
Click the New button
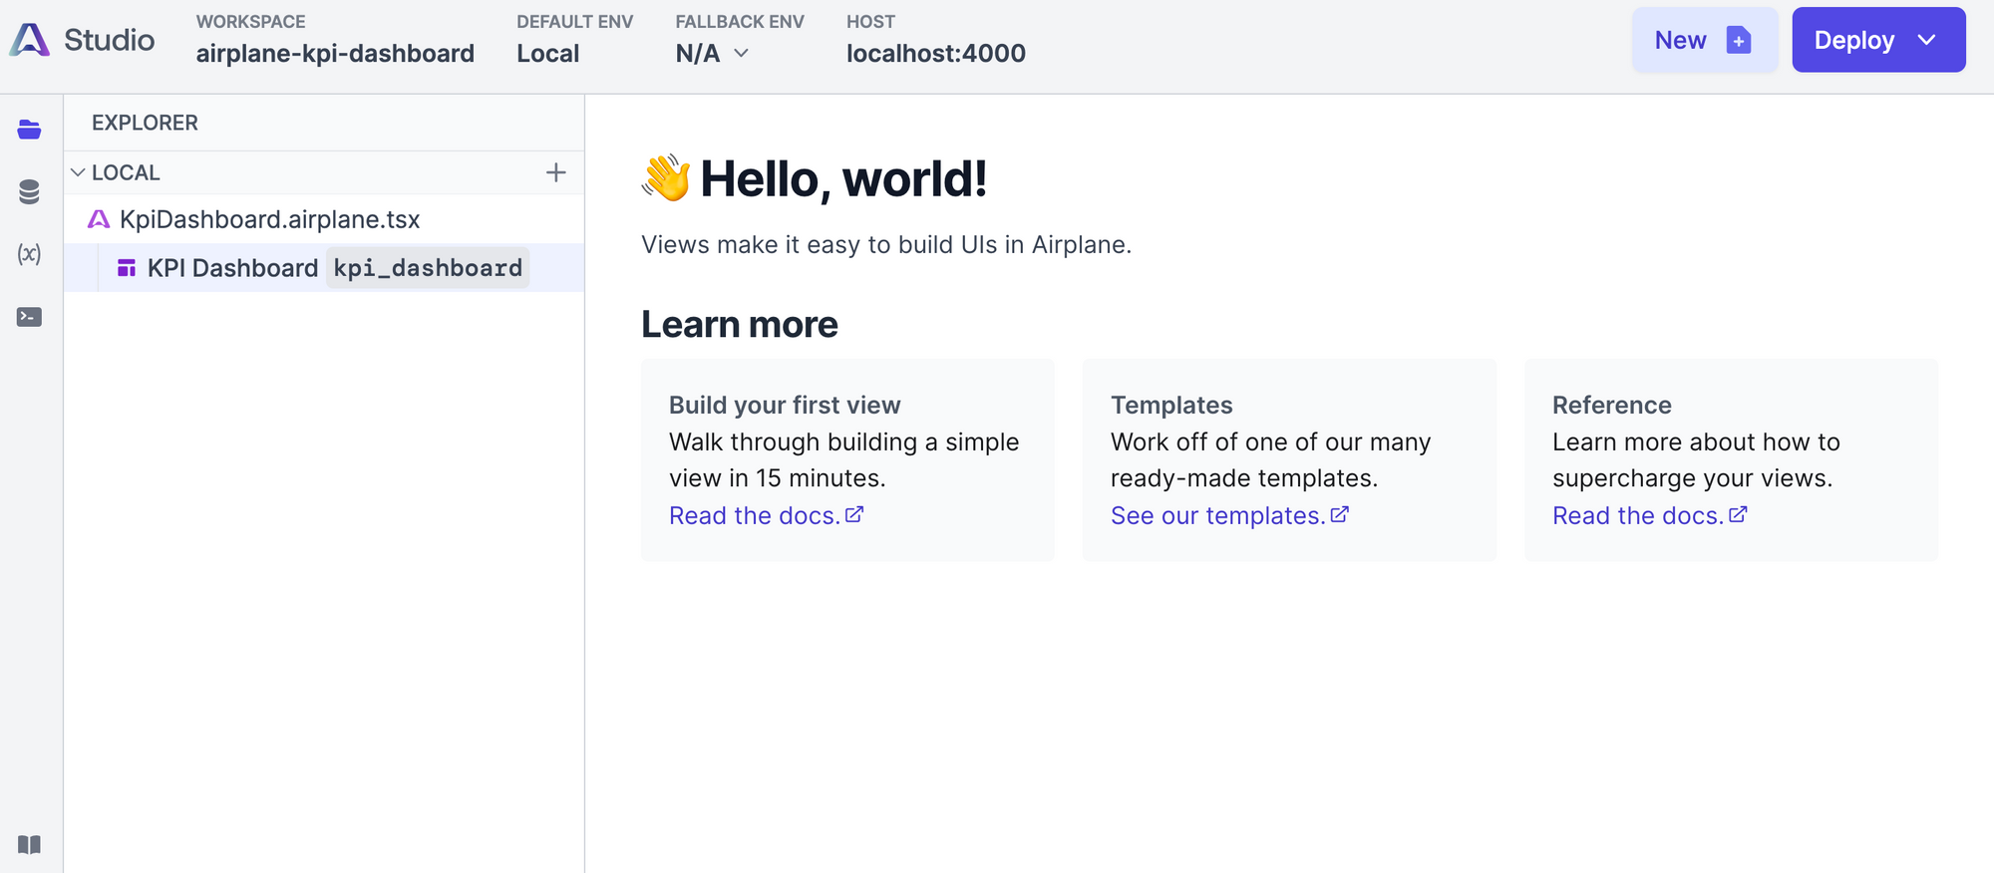point(1705,40)
